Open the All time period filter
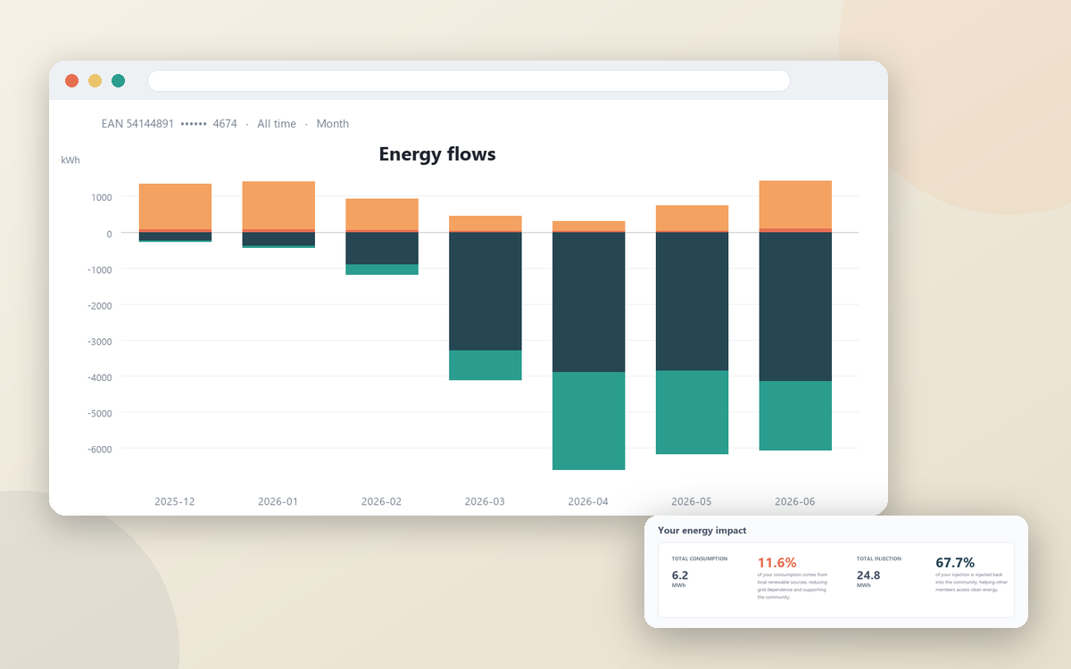Viewport: 1071px width, 669px height. (277, 124)
